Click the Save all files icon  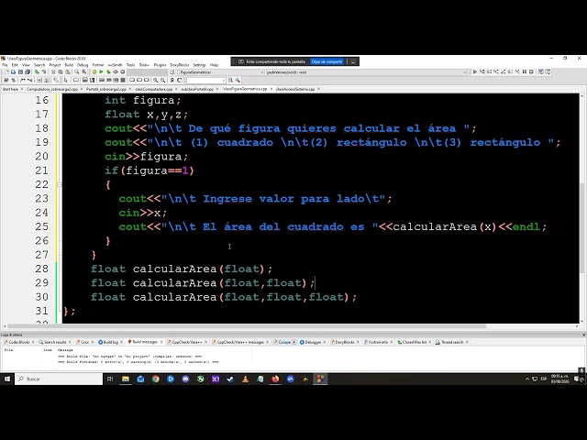pyautogui.click(x=28, y=71)
